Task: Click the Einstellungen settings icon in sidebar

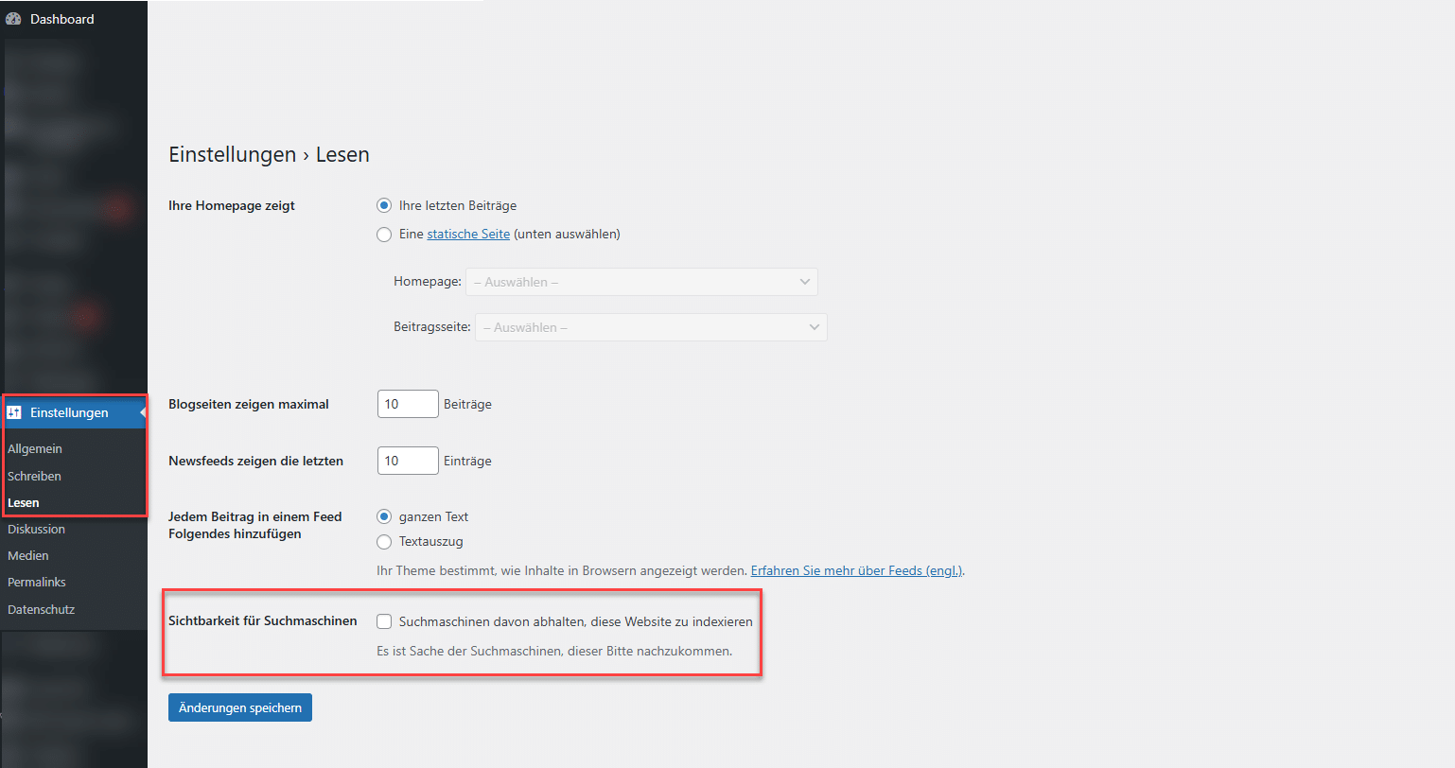Action: click(14, 412)
